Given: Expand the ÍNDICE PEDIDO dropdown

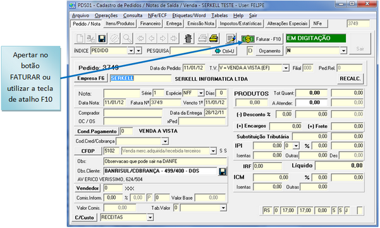Looking at the screenshot, I should click(x=131, y=51).
